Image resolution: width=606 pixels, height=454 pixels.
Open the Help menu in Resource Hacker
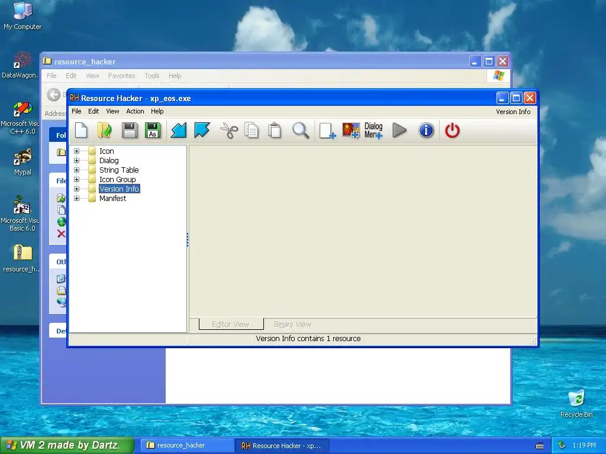157,111
